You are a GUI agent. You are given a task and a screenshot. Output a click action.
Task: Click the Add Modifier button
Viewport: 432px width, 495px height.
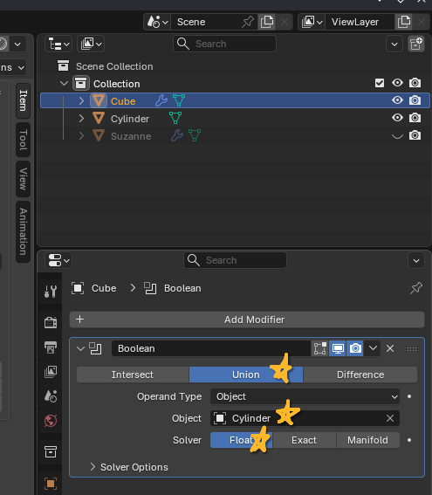(247, 320)
